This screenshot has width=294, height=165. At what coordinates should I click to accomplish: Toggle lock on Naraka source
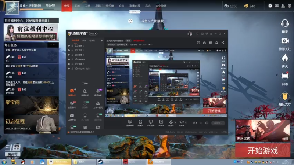click(72, 59)
